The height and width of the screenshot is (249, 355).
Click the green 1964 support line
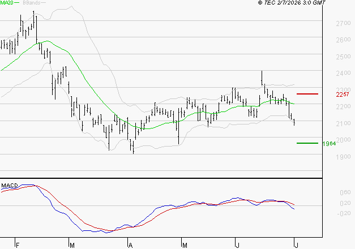(307, 143)
